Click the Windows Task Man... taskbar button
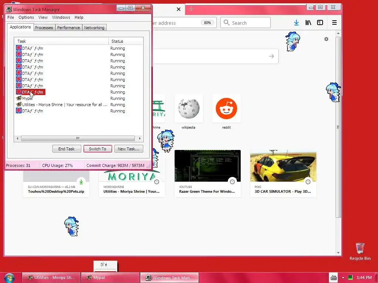The image size is (378, 283). tap(169, 277)
